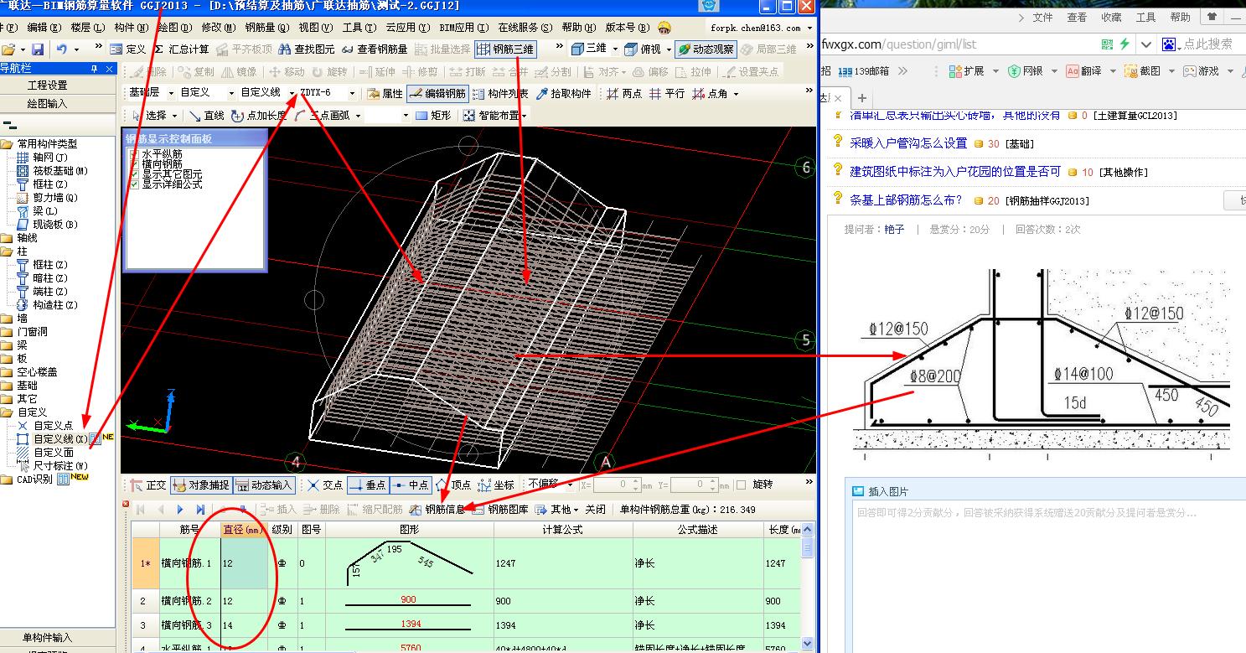Open browser 收藏 favorites menu
This screenshot has width=1246, height=653.
pyautogui.click(x=1111, y=17)
